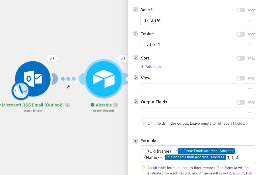258x175 pixels.
Task: Click the clock schedule icon on Outlook module
Action: (20, 91)
